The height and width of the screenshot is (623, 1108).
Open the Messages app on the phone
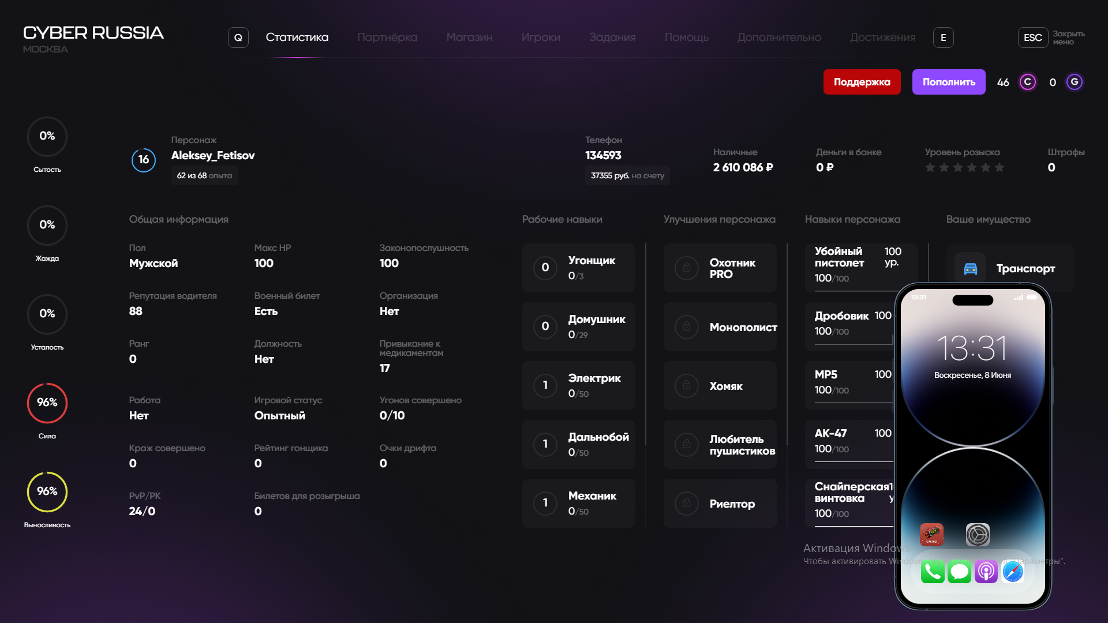959,572
